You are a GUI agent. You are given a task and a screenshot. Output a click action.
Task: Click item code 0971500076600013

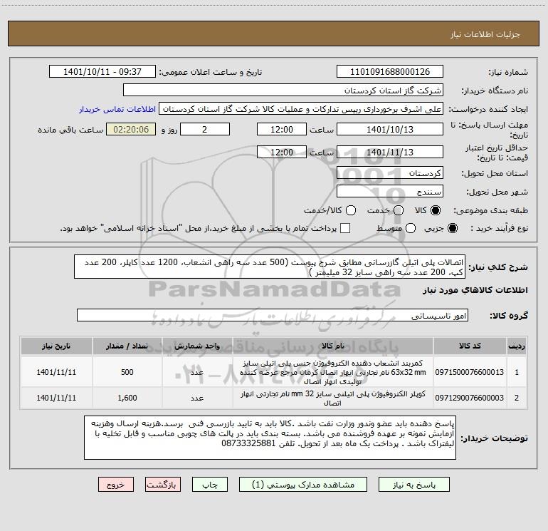(470, 372)
